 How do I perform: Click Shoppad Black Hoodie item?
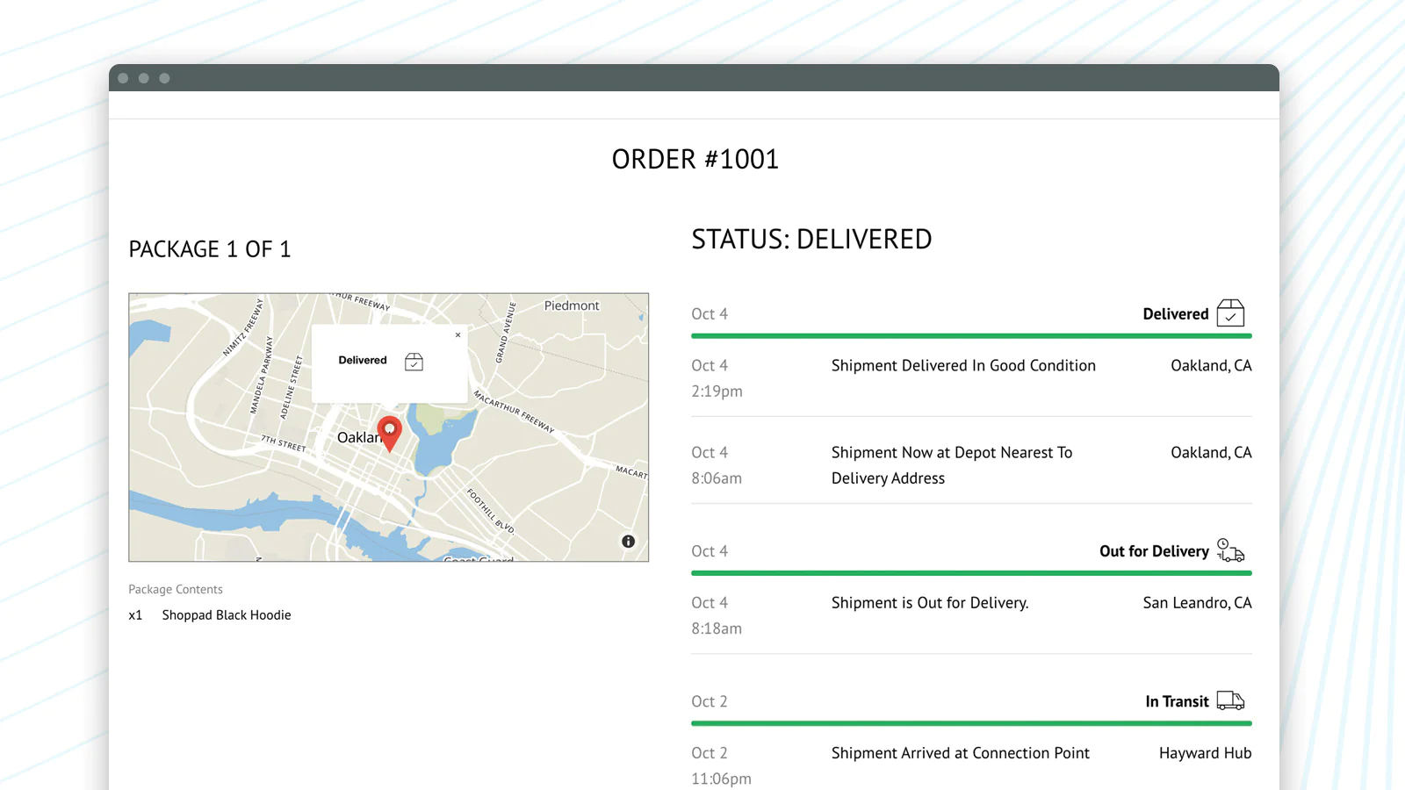coord(227,615)
